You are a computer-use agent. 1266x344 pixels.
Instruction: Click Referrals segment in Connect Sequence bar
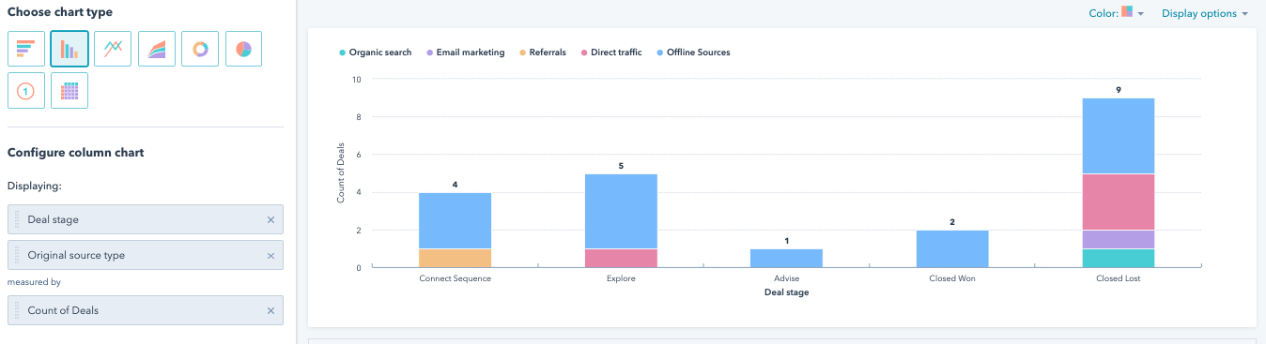coord(455,259)
